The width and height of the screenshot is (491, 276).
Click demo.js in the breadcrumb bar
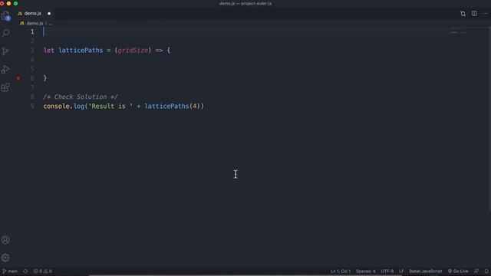tap(35, 23)
